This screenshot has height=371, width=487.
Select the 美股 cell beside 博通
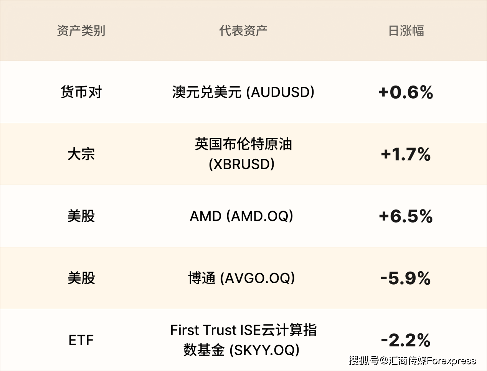pos(81,278)
